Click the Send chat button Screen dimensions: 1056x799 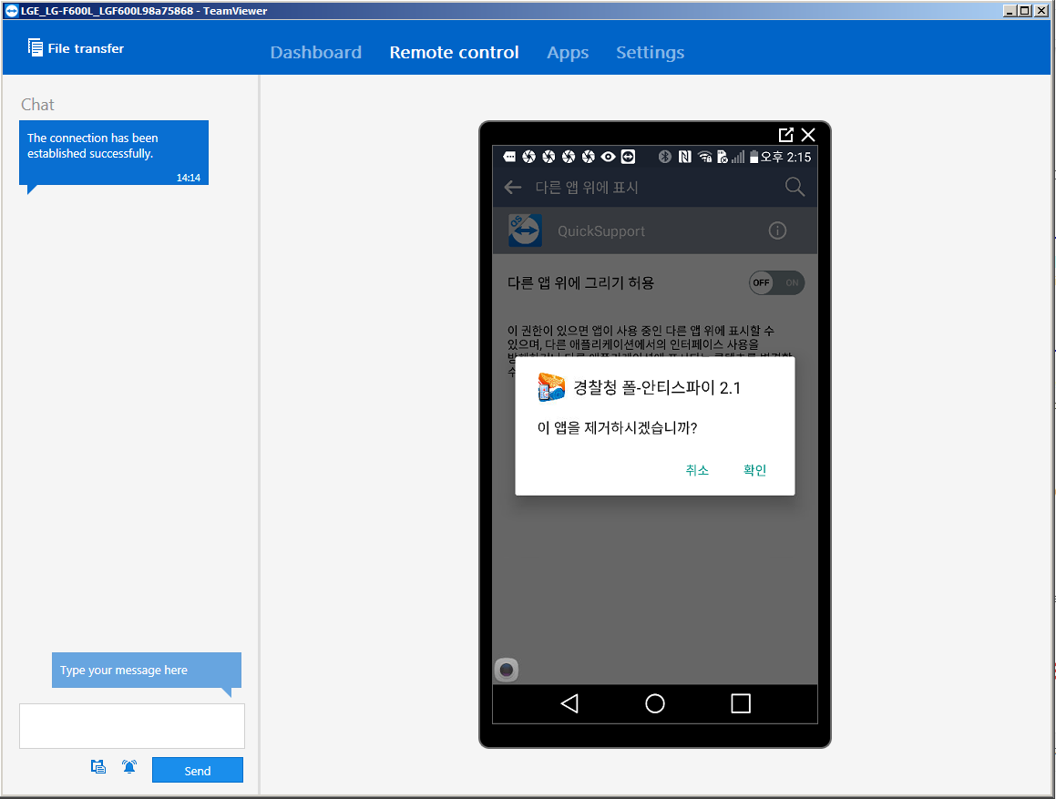(198, 770)
